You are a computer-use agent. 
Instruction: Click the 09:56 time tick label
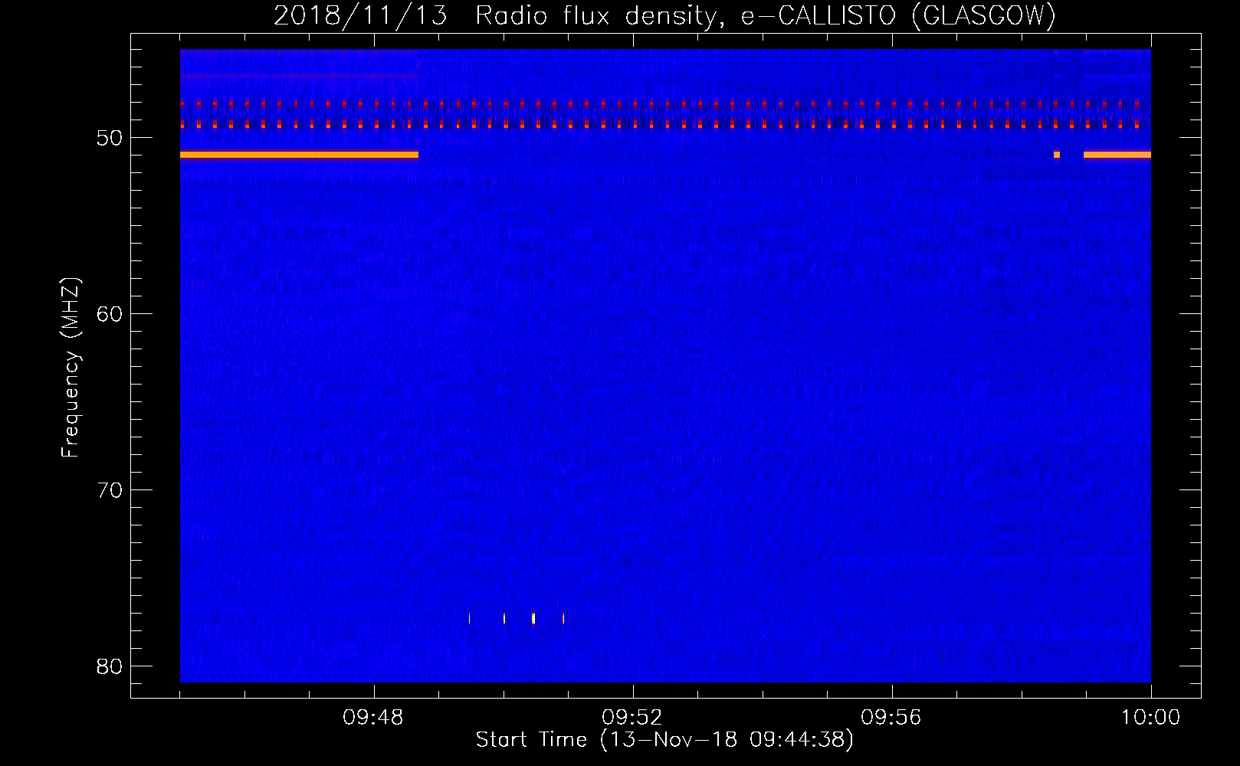pyautogui.click(x=891, y=718)
